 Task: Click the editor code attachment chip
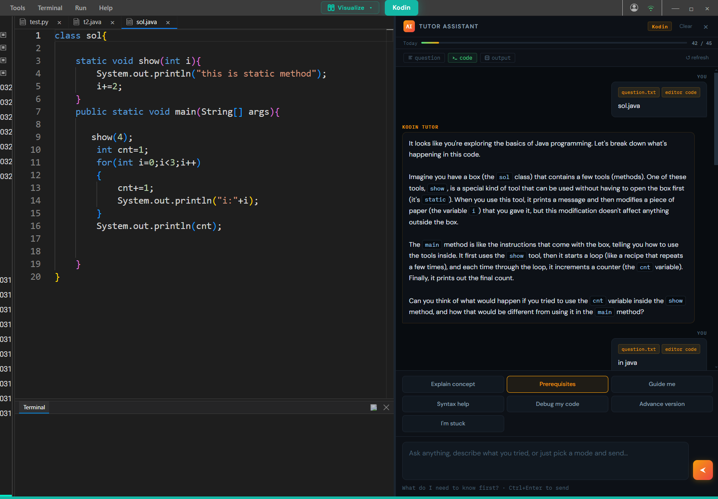point(681,92)
